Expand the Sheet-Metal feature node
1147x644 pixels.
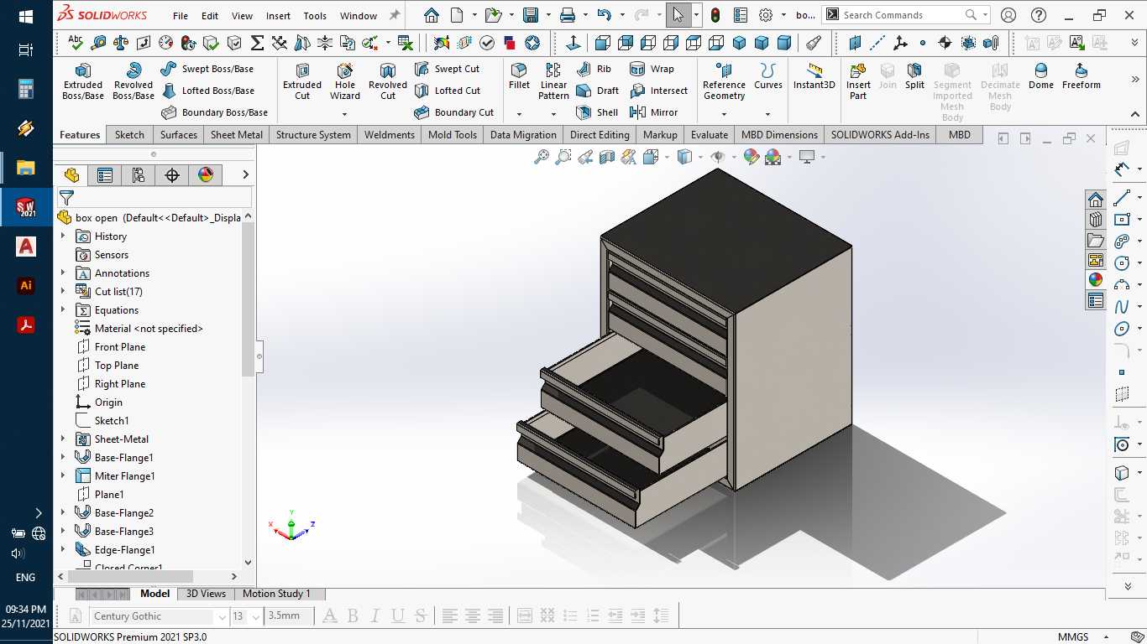(63, 439)
